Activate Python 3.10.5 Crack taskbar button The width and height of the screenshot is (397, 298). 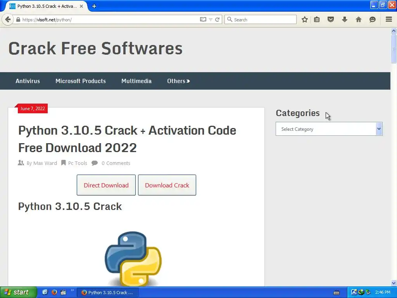coord(108,293)
